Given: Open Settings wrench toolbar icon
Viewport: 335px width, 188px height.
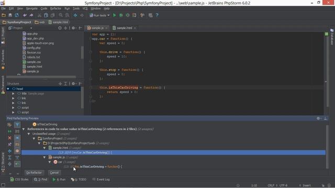Looking at the screenshot, I should [142, 15].
